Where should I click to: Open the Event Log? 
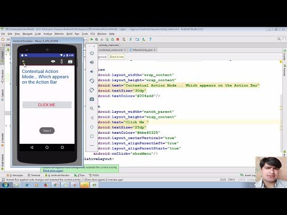248,175
